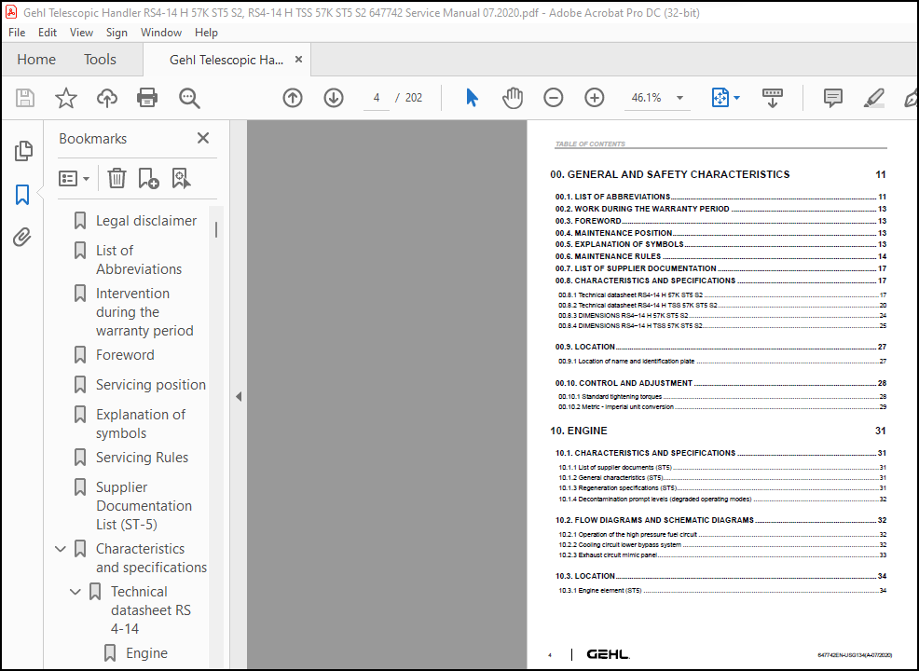919x671 pixels.
Task: Close the Gehl Telescopic document tab
Action: click(298, 60)
